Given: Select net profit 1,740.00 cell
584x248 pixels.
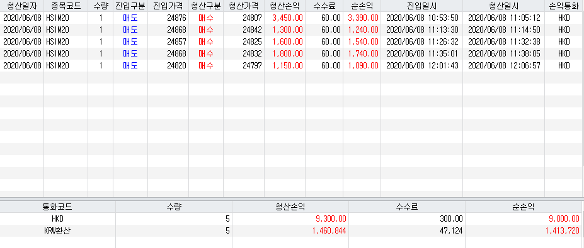Looking at the screenshot, I should tap(362, 53).
